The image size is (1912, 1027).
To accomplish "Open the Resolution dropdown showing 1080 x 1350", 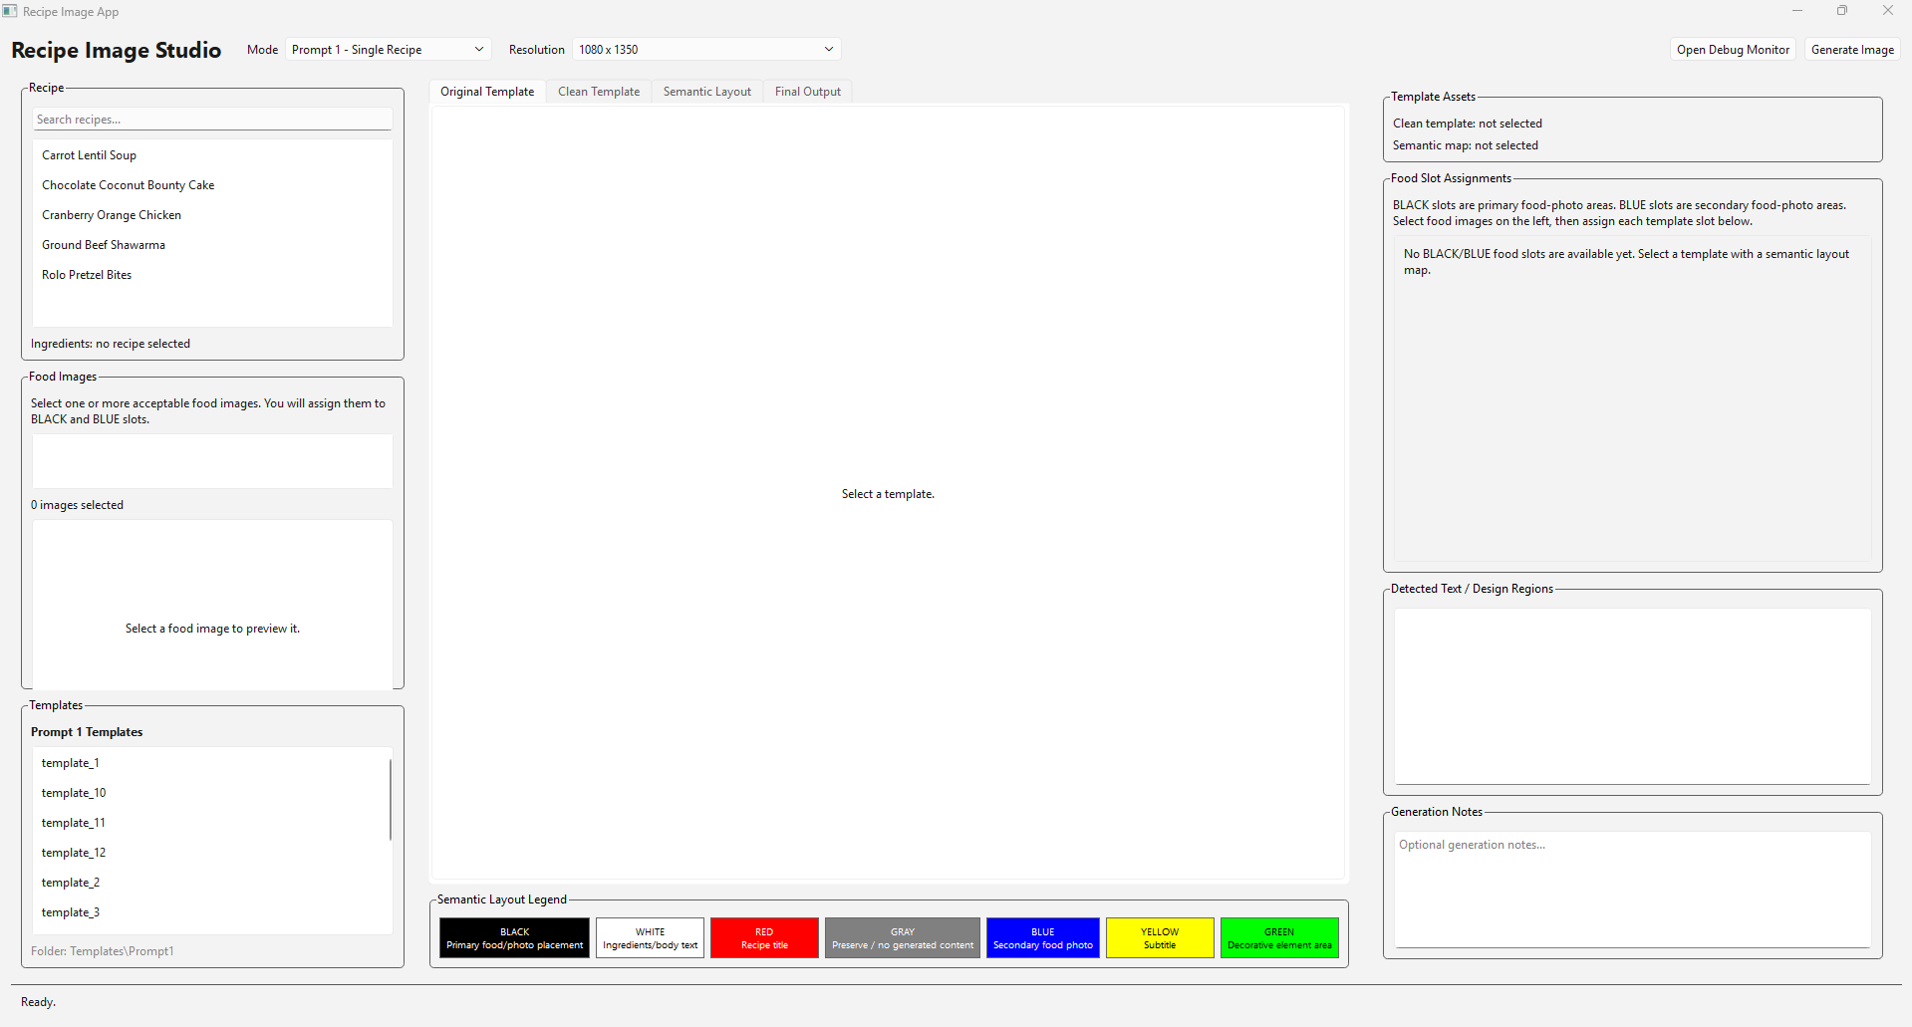I will click(x=706, y=50).
